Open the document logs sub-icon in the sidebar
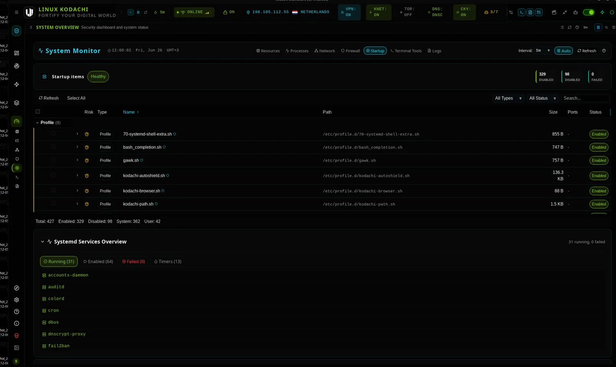This screenshot has width=616, height=367. (x=17, y=186)
